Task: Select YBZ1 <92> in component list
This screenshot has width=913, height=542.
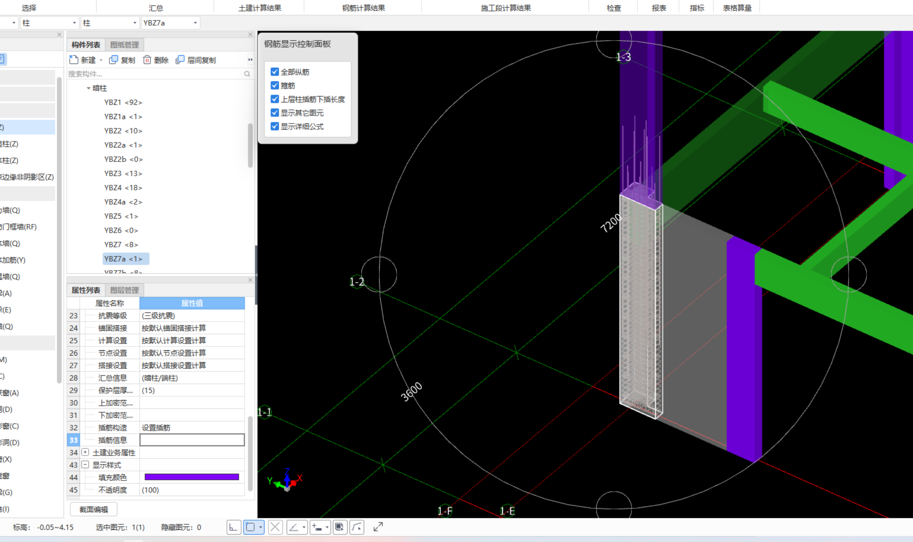Action: pyautogui.click(x=123, y=102)
